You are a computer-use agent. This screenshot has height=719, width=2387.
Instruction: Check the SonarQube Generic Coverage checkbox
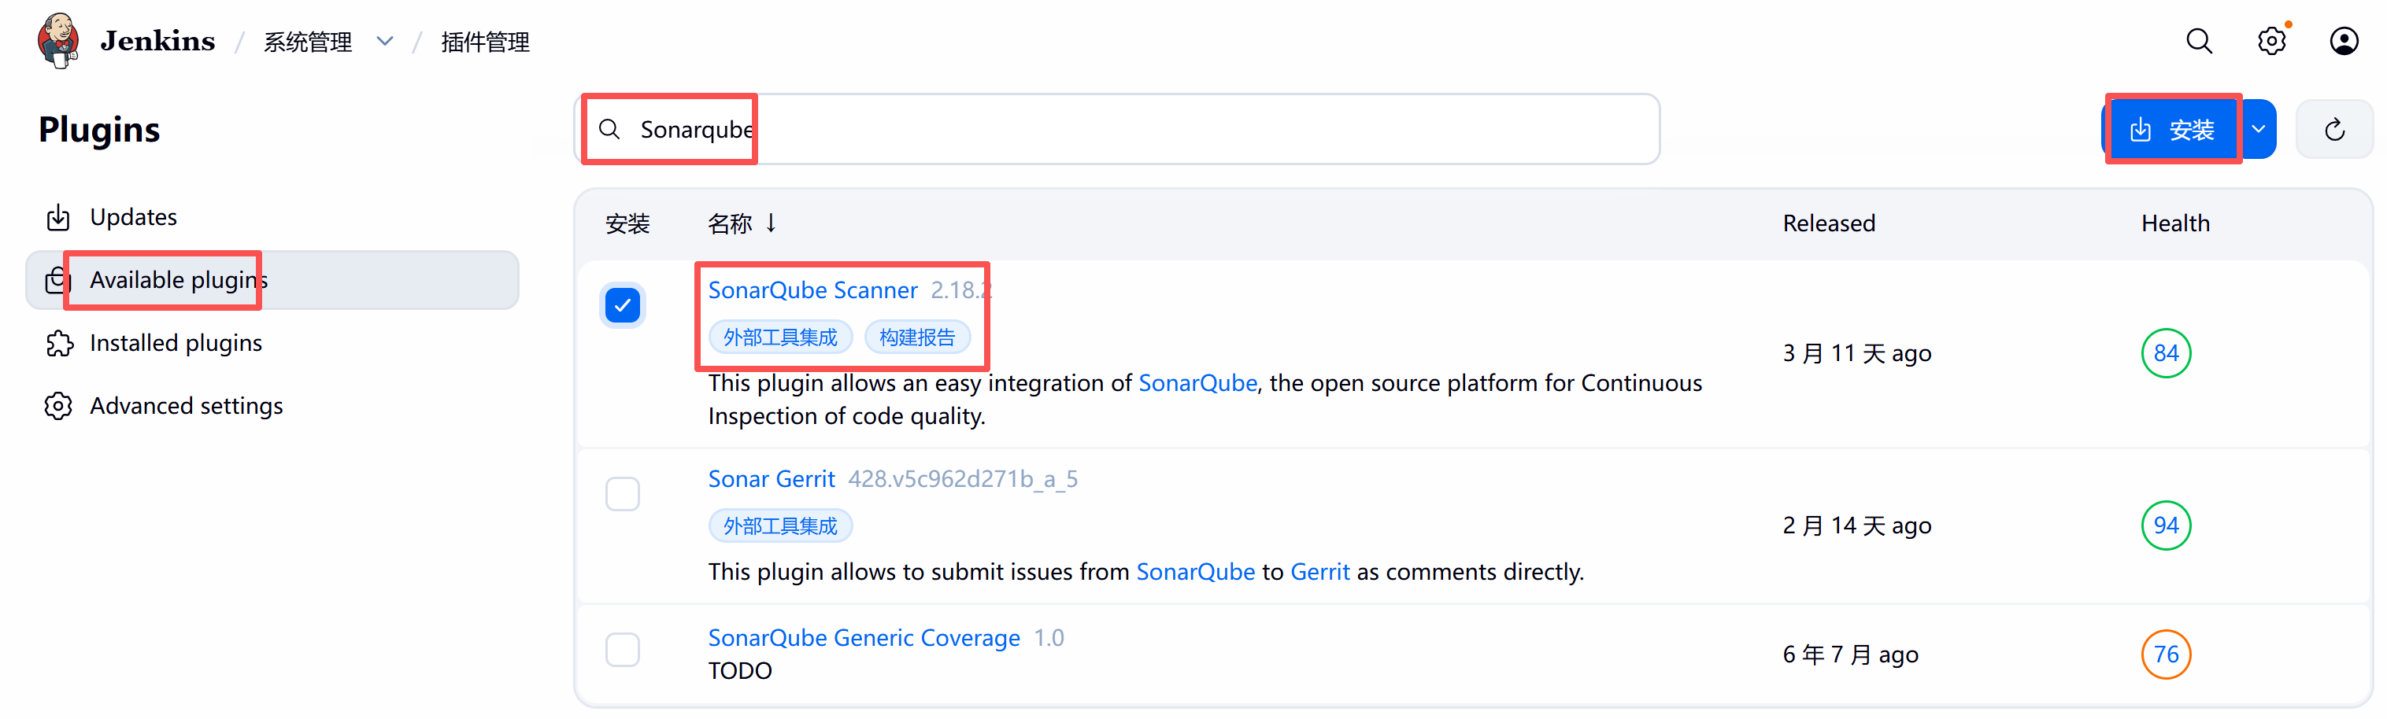click(x=623, y=650)
